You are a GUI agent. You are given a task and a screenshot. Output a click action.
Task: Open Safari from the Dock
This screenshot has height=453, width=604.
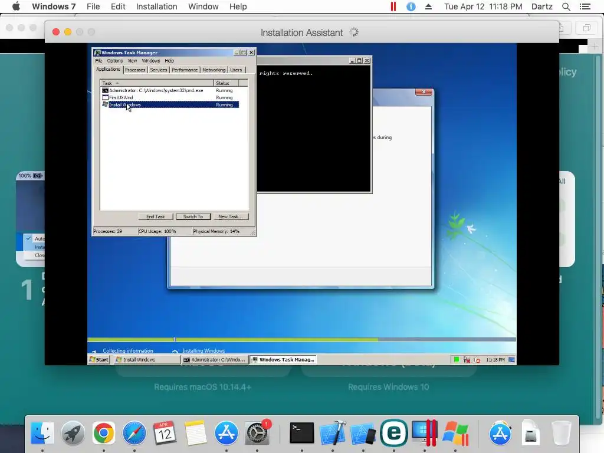[134, 433]
